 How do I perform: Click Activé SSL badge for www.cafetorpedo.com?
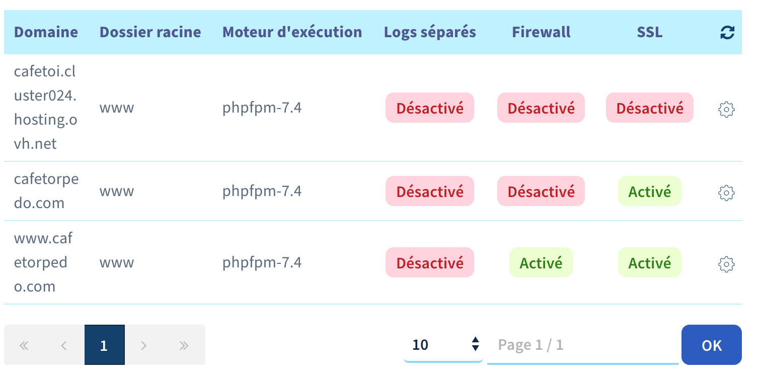pyautogui.click(x=649, y=263)
